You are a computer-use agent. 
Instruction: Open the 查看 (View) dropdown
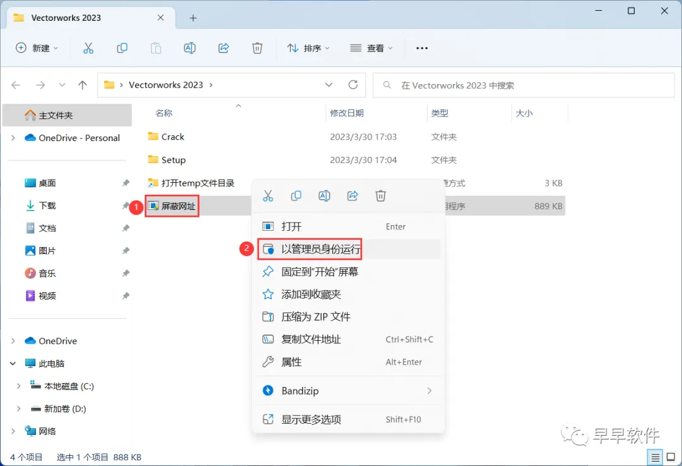tap(371, 48)
